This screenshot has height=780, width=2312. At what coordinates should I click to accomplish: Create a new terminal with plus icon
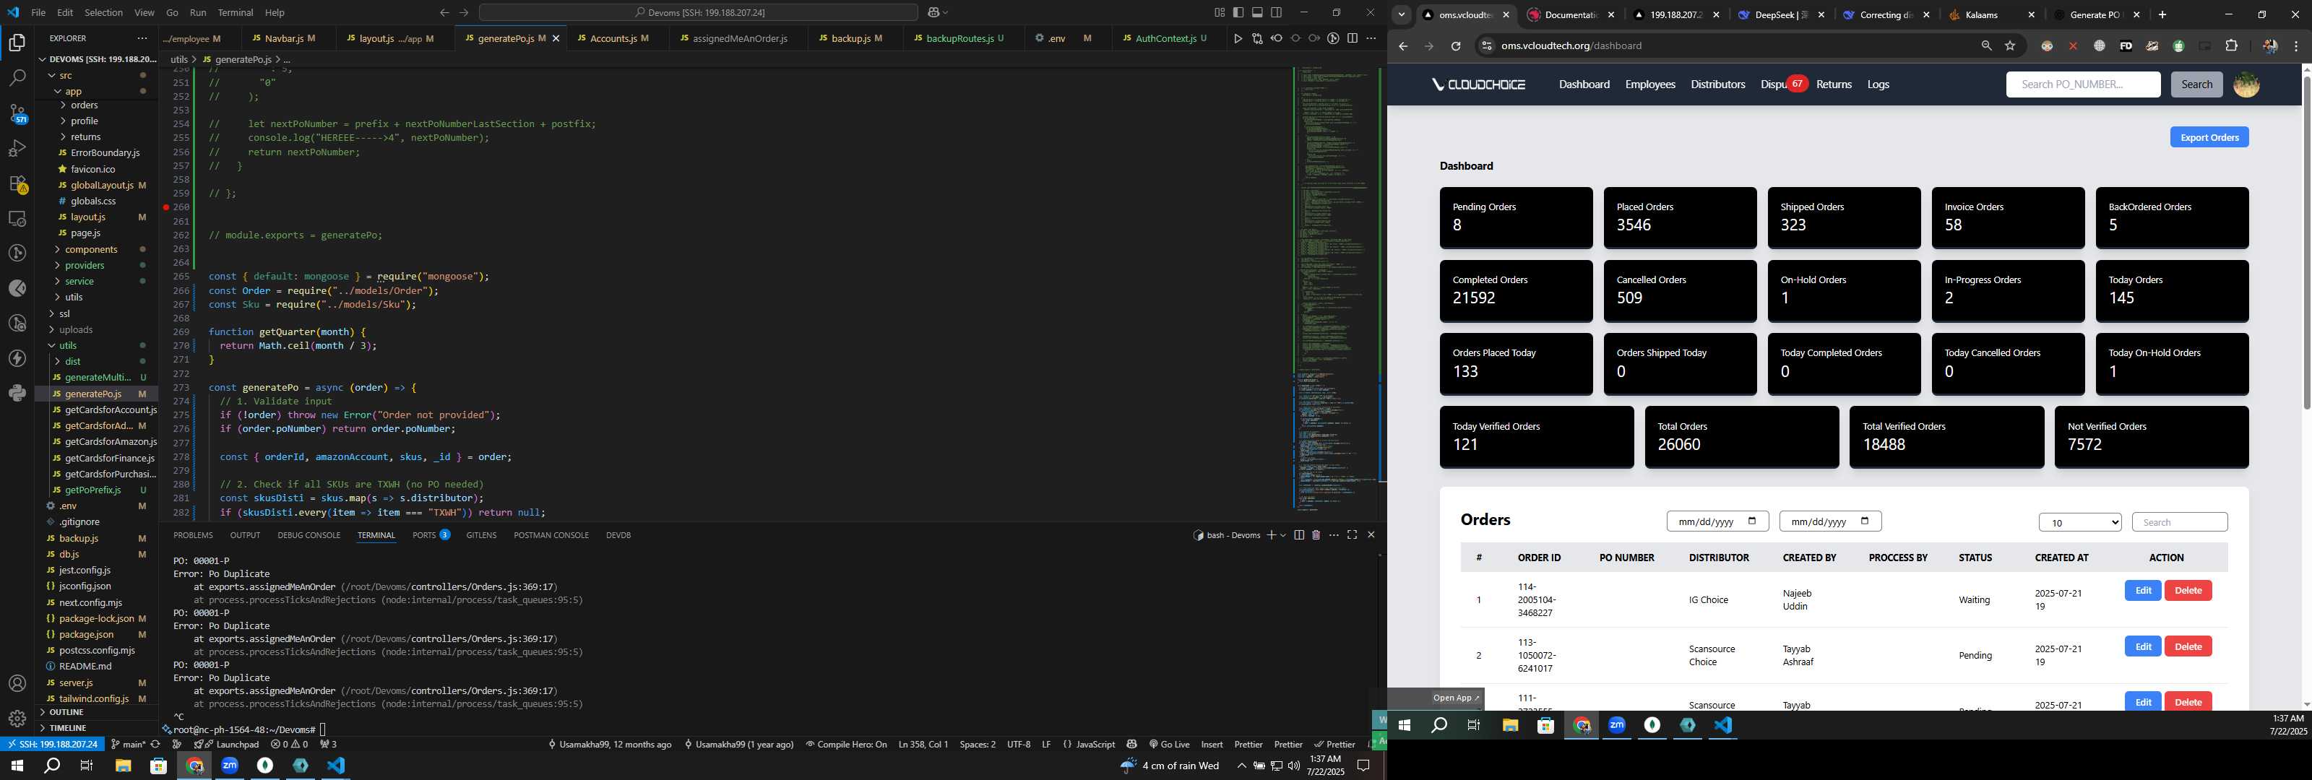1271,535
